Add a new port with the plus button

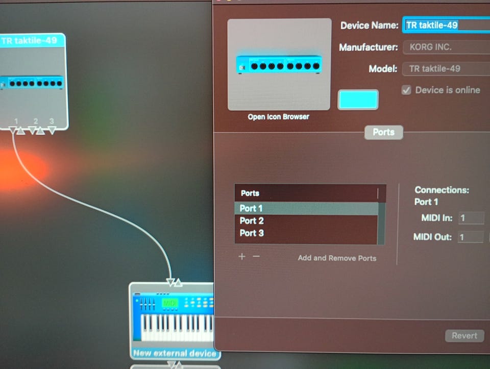[x=242, y=257]
